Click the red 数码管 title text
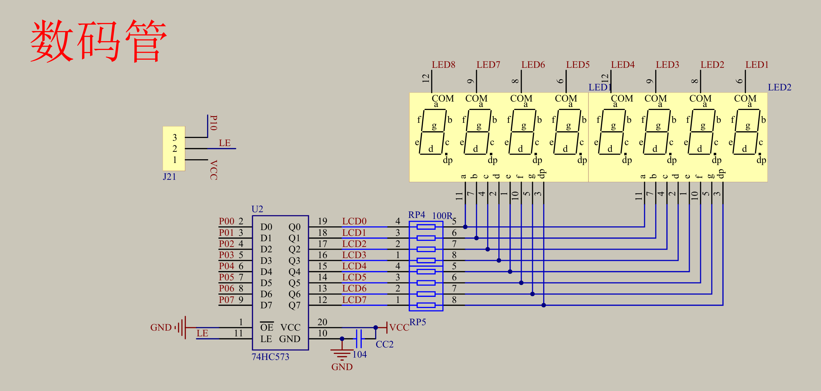Image resolution: width=821 pixels, height=391 pixels. (x=99, y=41)
